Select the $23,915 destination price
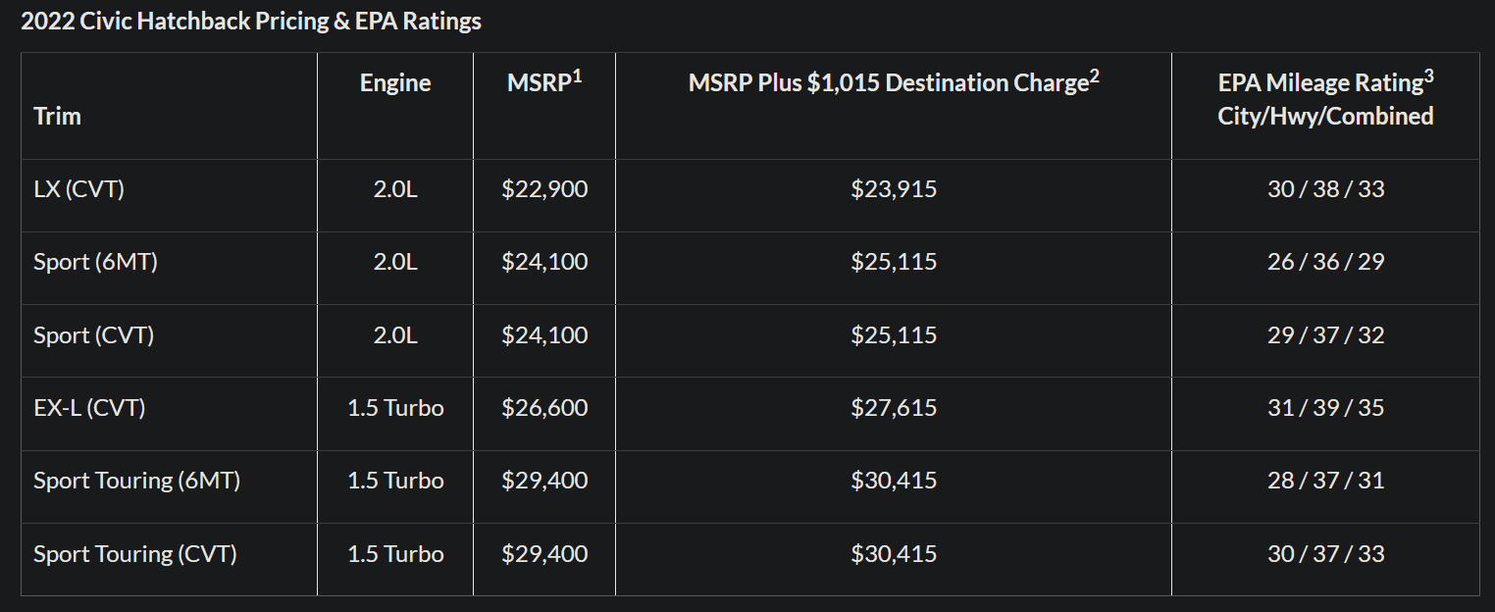 [894, 189]
